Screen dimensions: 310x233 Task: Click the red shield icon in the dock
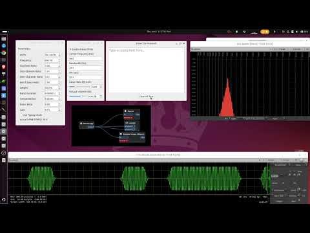4,67
